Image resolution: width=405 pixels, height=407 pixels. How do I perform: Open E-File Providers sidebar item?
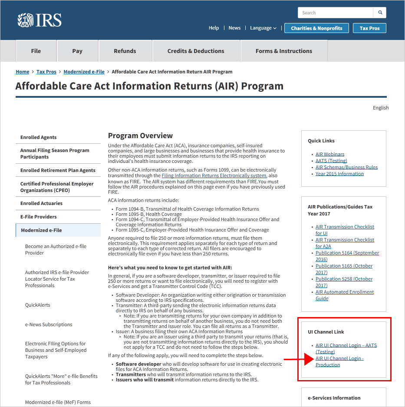(39, 217)
